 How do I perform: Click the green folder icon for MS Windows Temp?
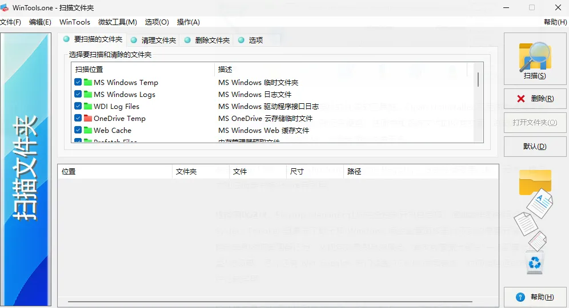click(88, 82)
